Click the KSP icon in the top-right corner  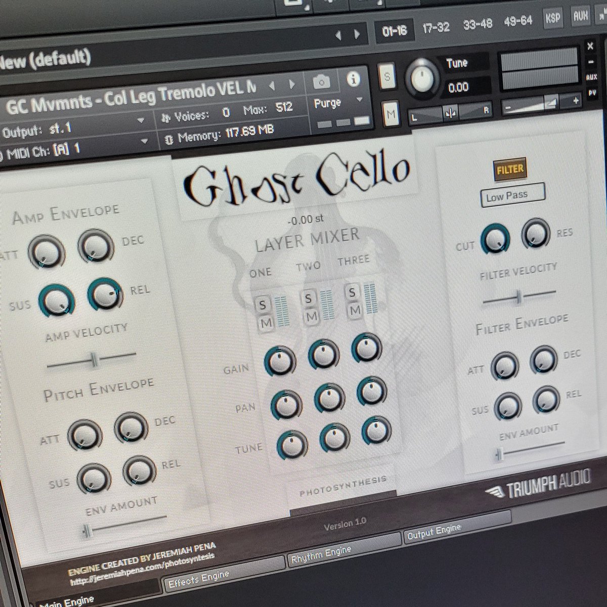pyautogui.click(x=552, y=17)
